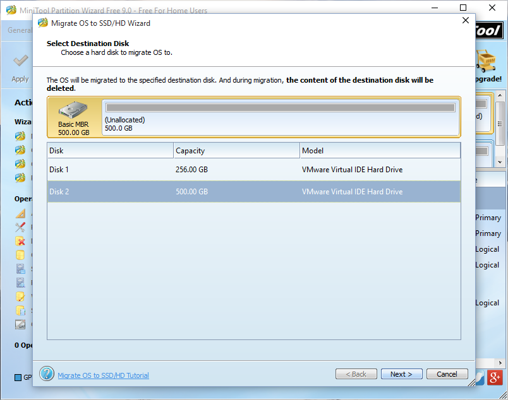The image size is (508, 400).
Task: Click the MiniTool logo in main window
Action: click(x=489, y=30)
